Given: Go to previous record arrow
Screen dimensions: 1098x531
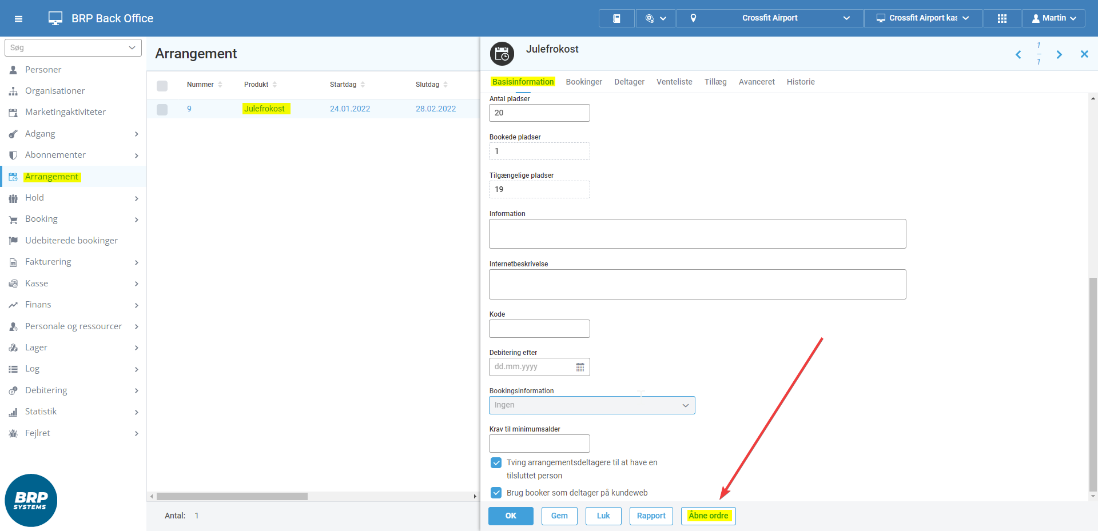Looking at the screenshot, I should (1018, 54).
